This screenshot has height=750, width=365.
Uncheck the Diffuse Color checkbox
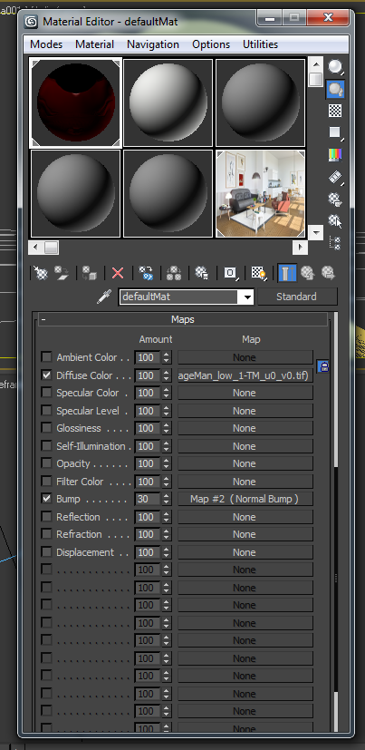click(x=46, y=375)
